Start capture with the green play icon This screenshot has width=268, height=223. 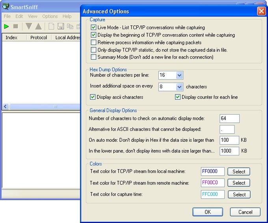pos(6,26)
